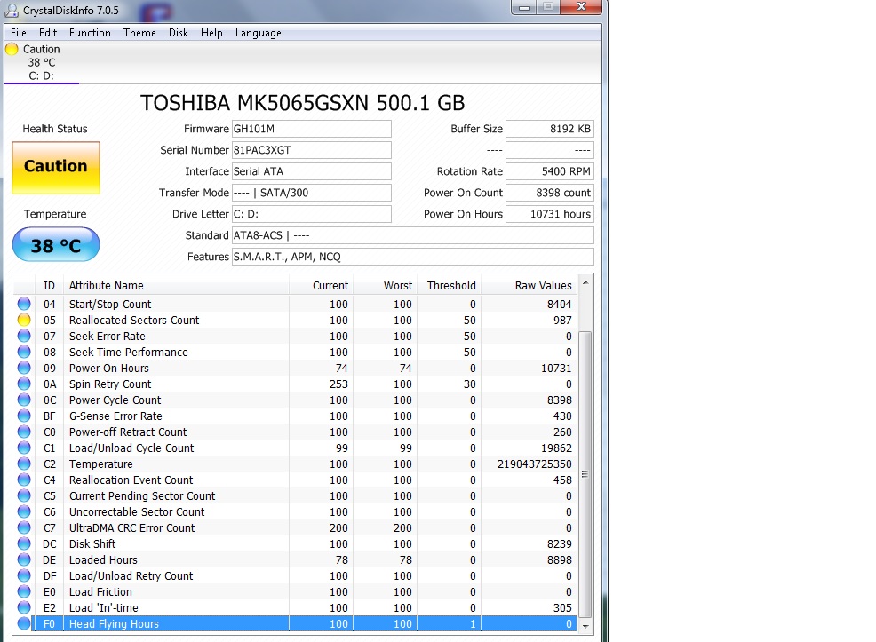This screenshot has width=876, height=642.
Task: Click the Raw Values column header
Action: 529,285
